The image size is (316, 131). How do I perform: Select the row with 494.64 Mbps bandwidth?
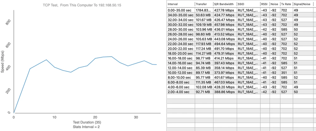click(x=225, y=44)
